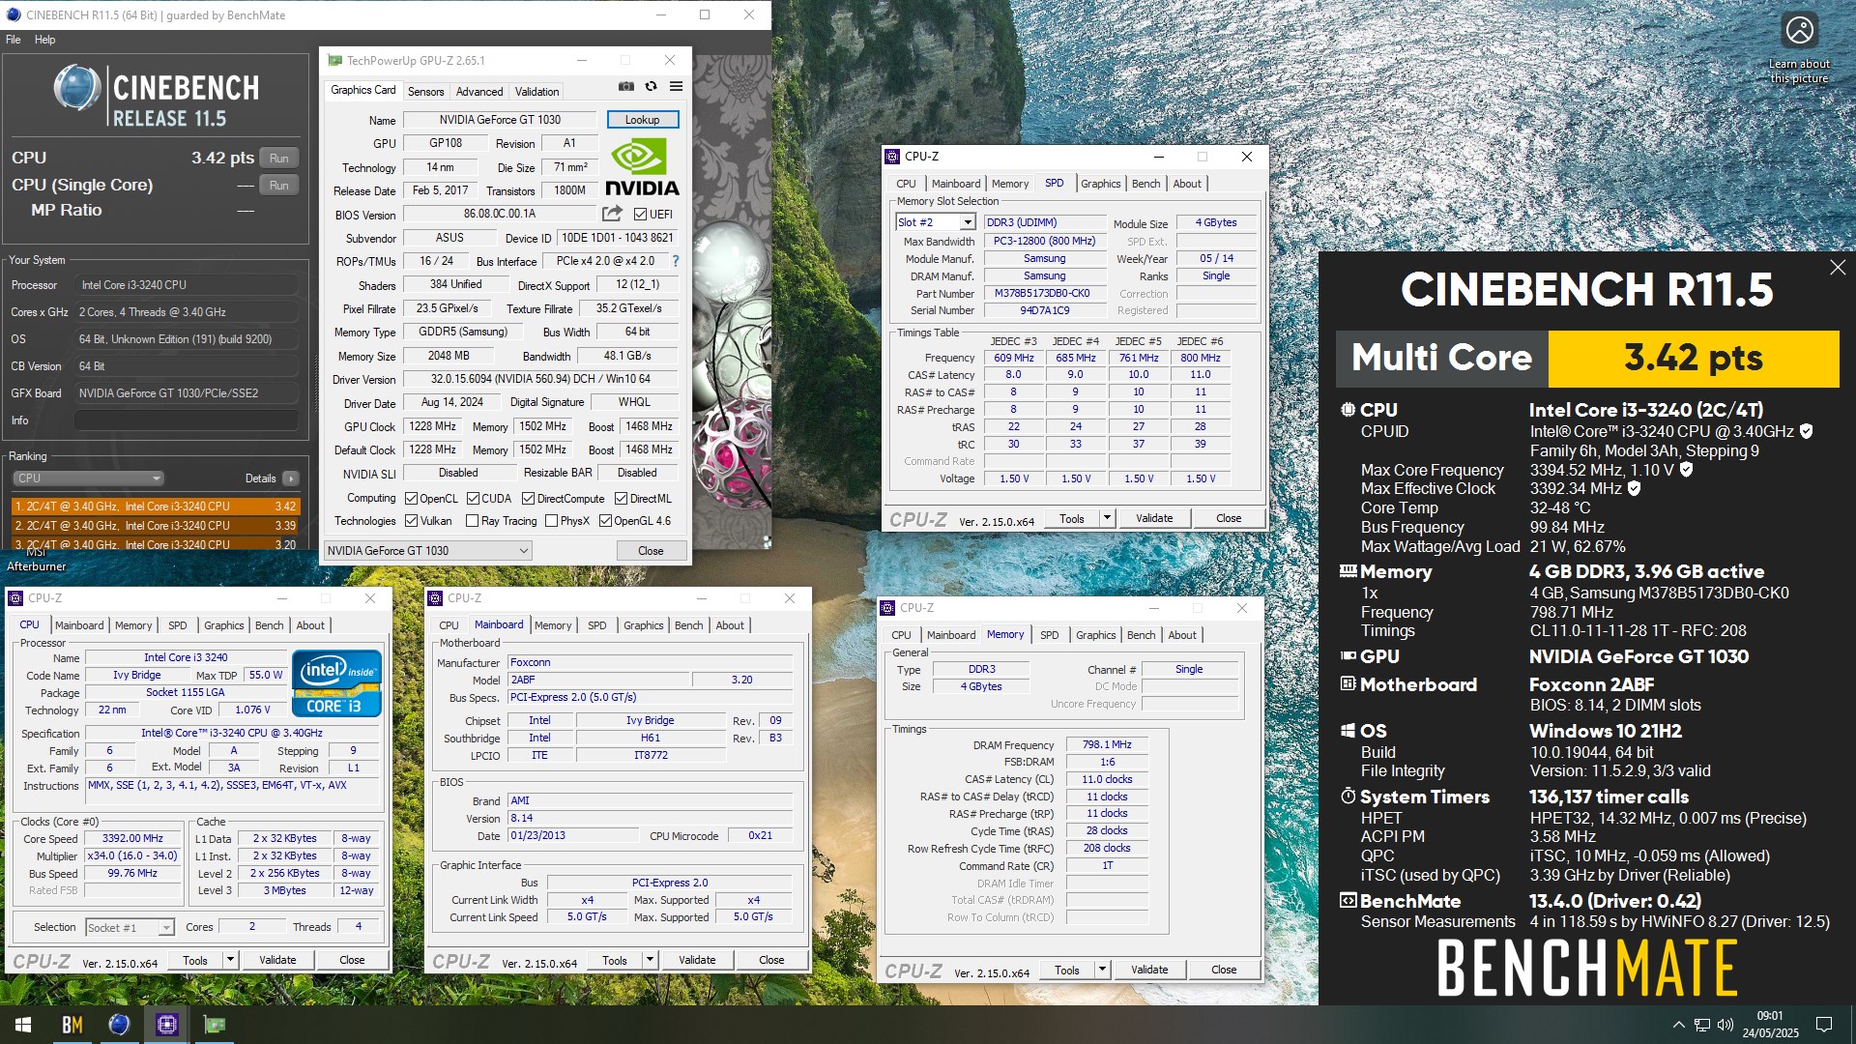Click the Cinebench logo sphere
Viewport: 1856px width, 1044px height.
coord(76,89)
